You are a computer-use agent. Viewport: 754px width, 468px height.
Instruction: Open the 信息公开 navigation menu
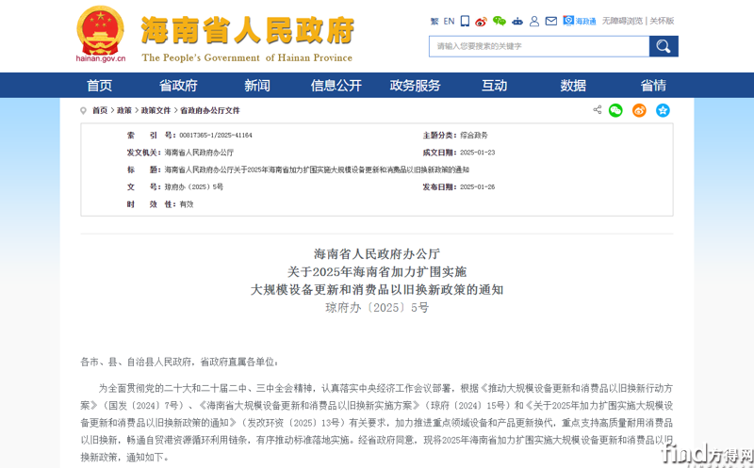(336, 86)
